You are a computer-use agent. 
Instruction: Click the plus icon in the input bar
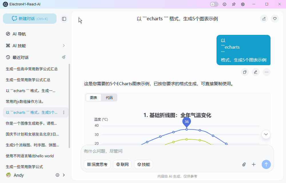coord(253,164)
